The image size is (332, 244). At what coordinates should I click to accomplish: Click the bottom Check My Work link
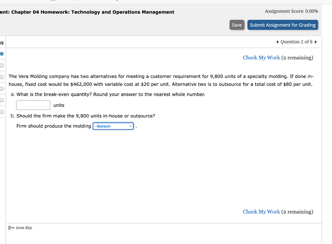pyautogui.click(x=261, y=212)
